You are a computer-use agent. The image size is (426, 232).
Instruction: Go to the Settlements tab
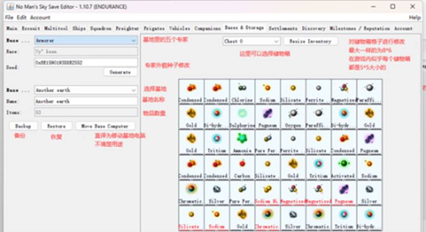[283, 28]
